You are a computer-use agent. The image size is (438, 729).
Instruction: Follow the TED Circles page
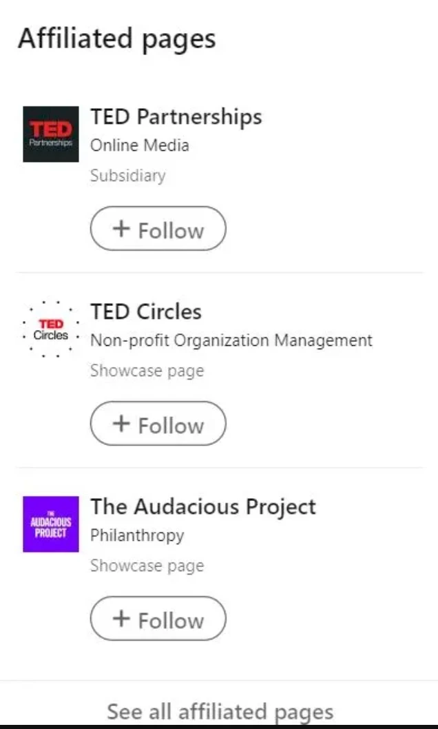[158, 424]
